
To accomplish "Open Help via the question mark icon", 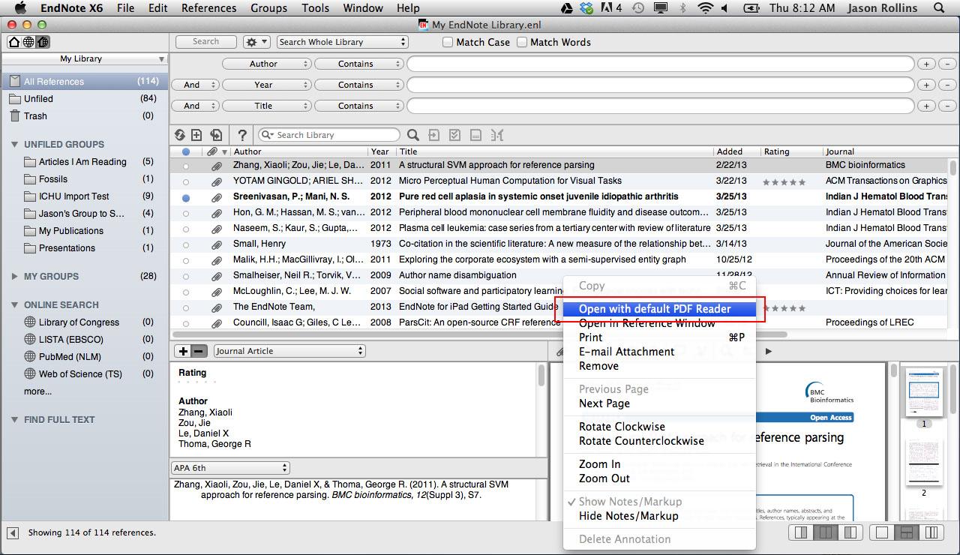I will 242,135.
